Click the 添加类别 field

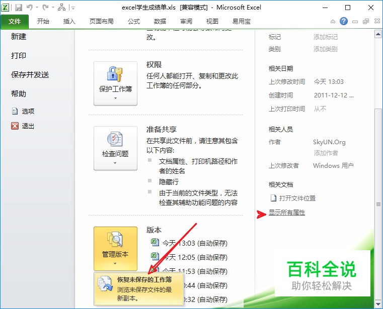pos(325,49)
